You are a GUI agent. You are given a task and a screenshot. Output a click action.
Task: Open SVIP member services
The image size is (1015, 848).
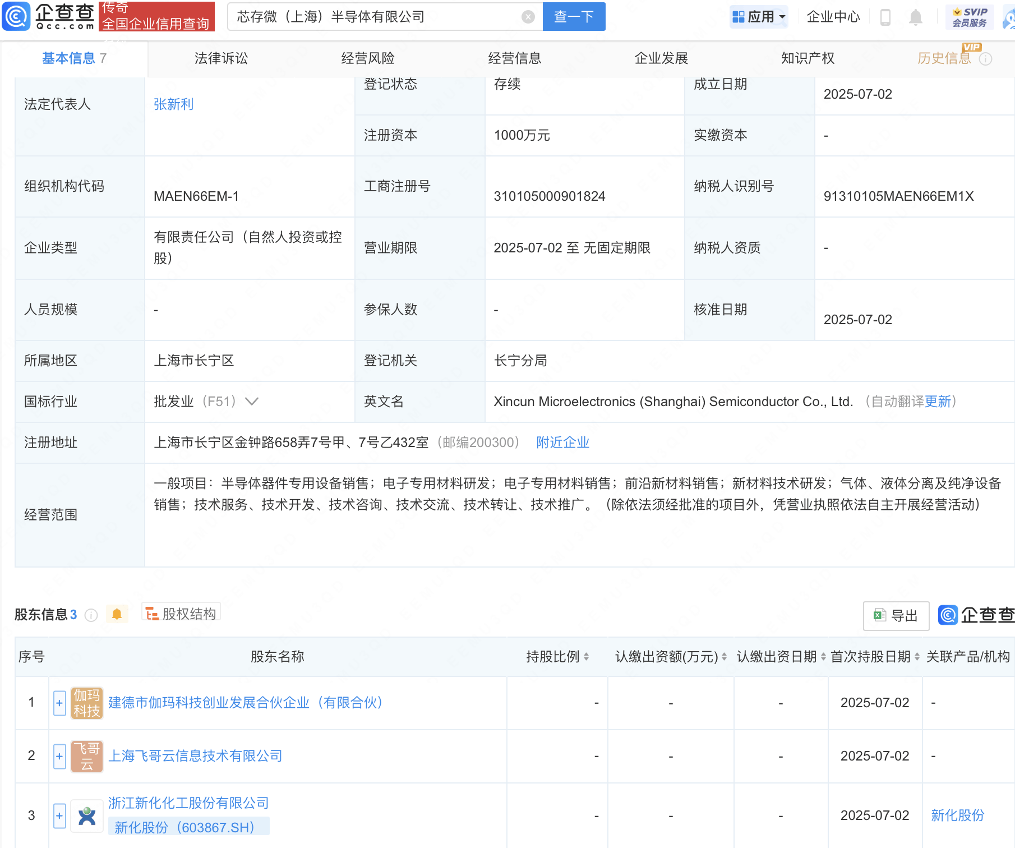click(970, 17)
